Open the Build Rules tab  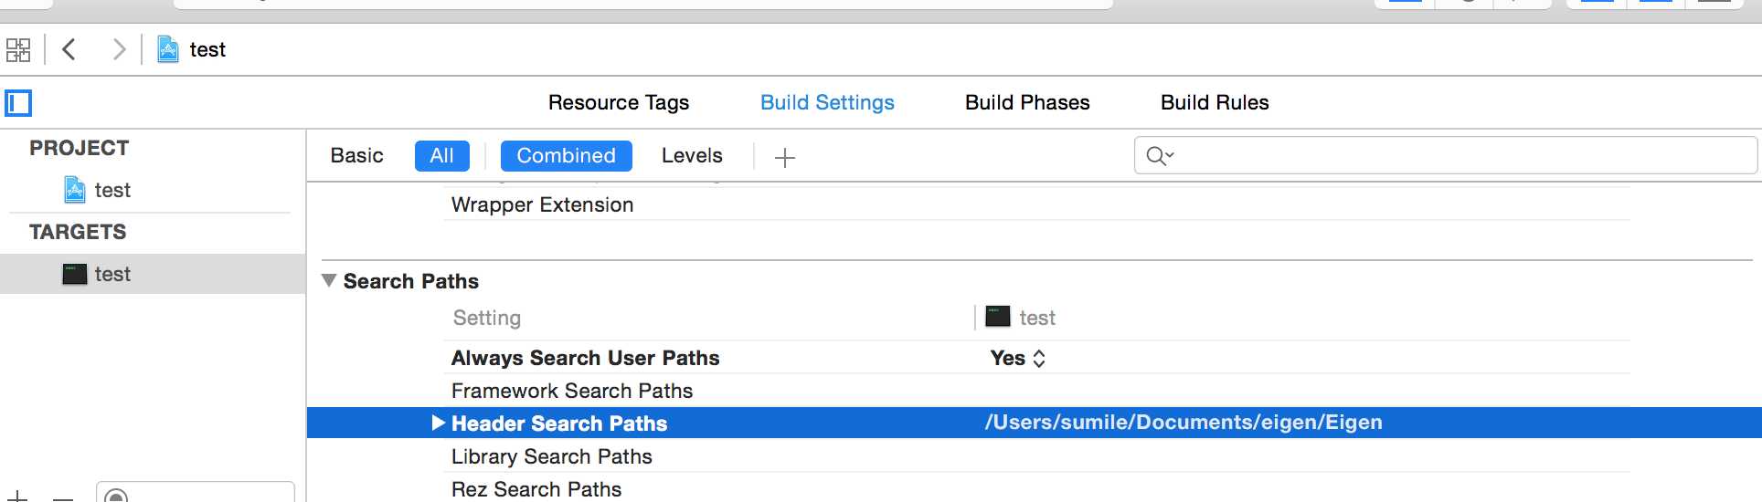click(1215, 102)
